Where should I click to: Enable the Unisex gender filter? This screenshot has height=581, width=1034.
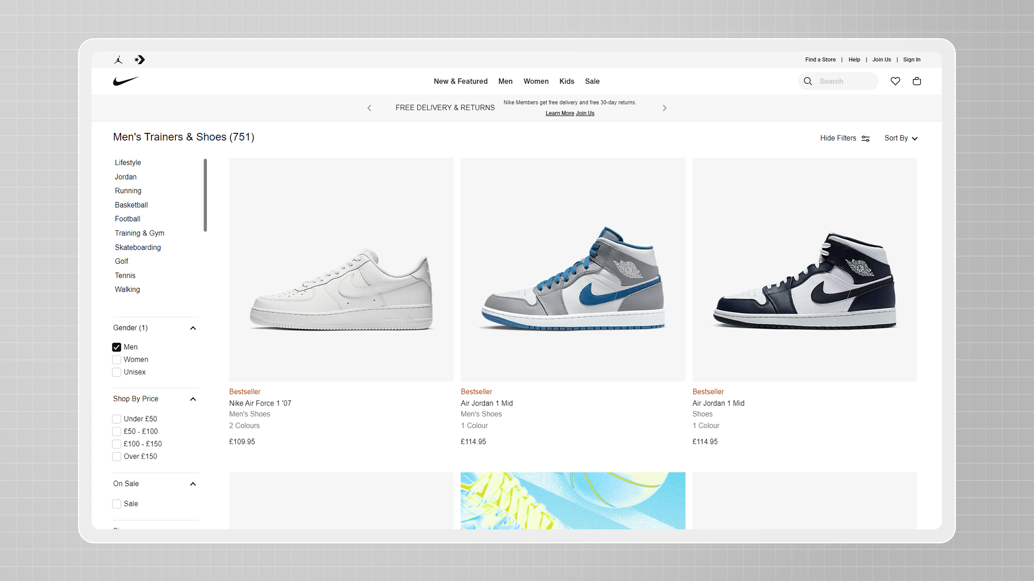[117, 372]
